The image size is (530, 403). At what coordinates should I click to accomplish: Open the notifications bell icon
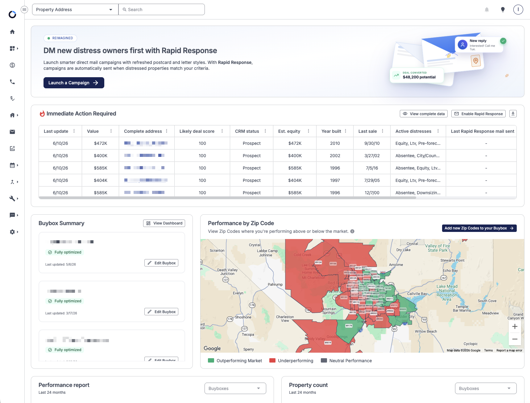(x=487, y=10)
